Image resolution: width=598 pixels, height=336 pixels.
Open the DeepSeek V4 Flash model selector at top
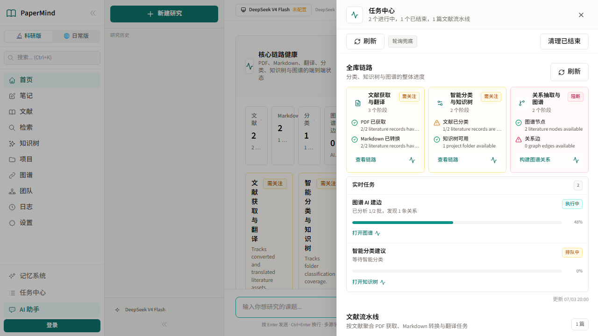coord(273,10)
